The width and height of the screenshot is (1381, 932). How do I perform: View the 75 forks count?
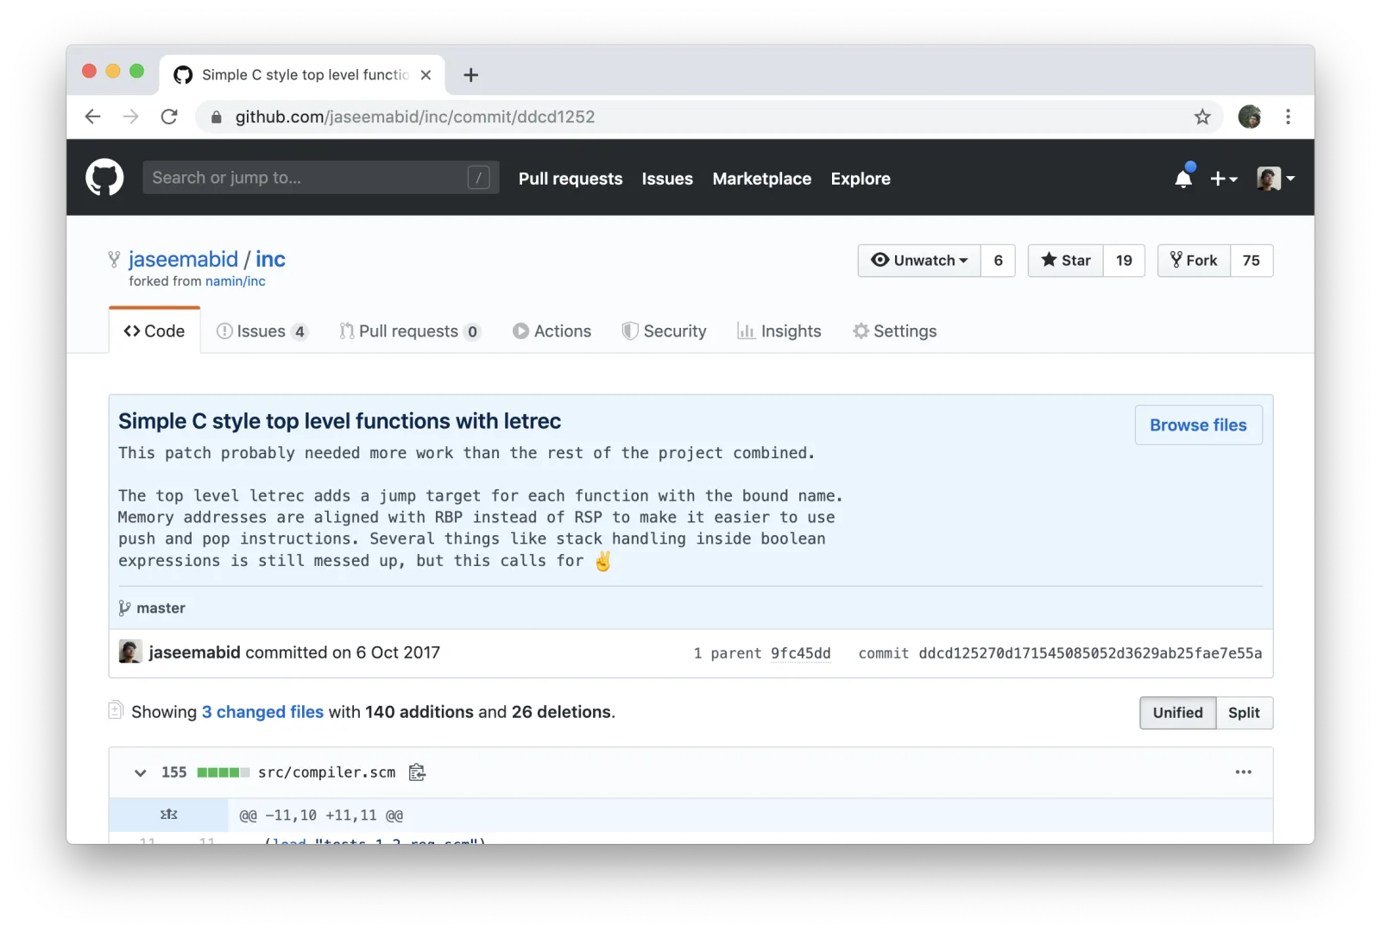point(1252,261)
